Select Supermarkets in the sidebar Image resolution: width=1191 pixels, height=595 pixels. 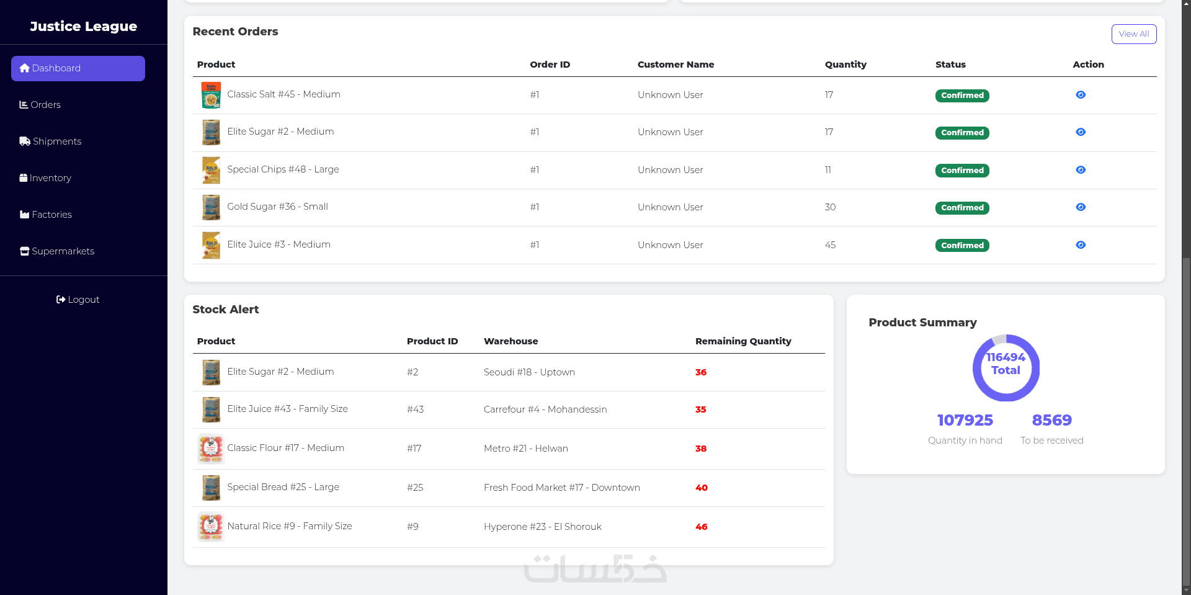click(57, 251)
